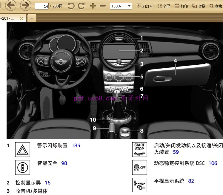Open page link 106 for DSC
The image size is (223, 195).
click(213, 163)
